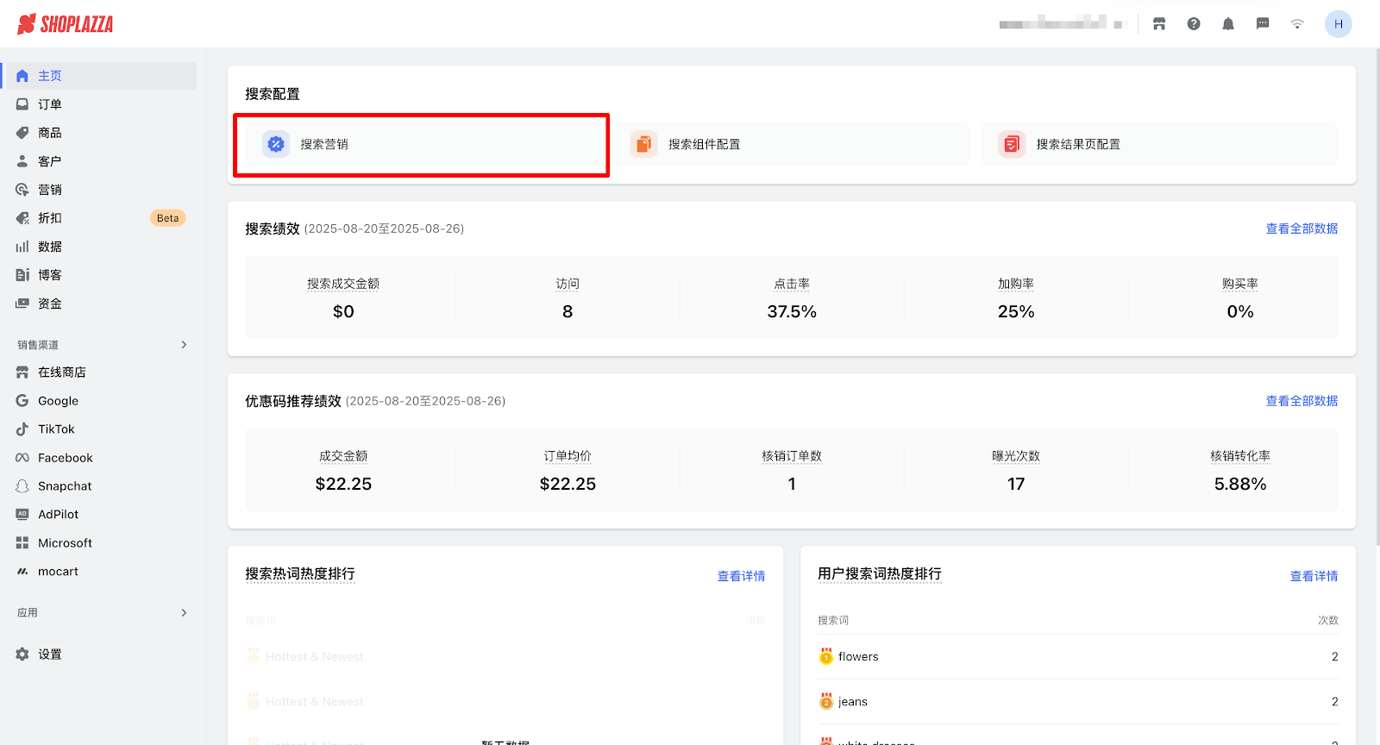View details of 搜索热词热度排行
The width and height of the screenshot is (1380, 745).
(x=742, y=576)
